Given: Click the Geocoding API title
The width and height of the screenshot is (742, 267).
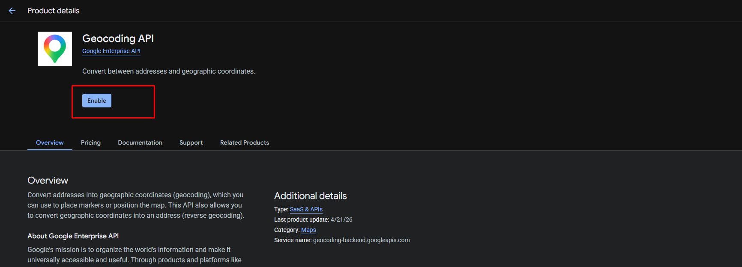Looking at the screenshot, I should tap(118, 39).
